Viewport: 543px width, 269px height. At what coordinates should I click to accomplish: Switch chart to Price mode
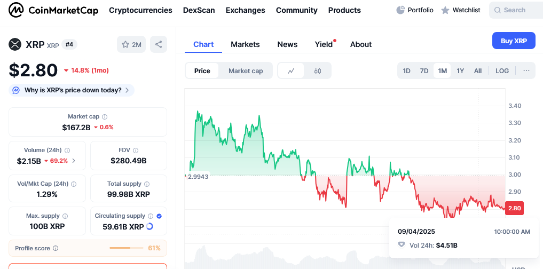coord(202,70)
